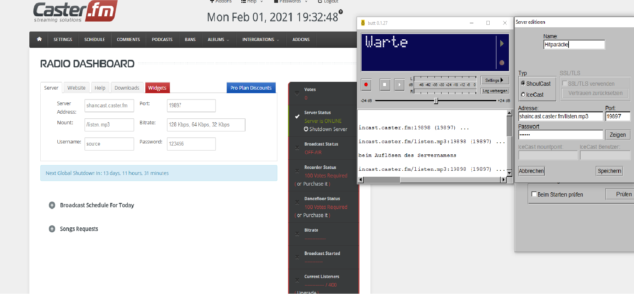
Task: Toggle the SSL/TLS verwenden checkbox
Action: point(565,83)
